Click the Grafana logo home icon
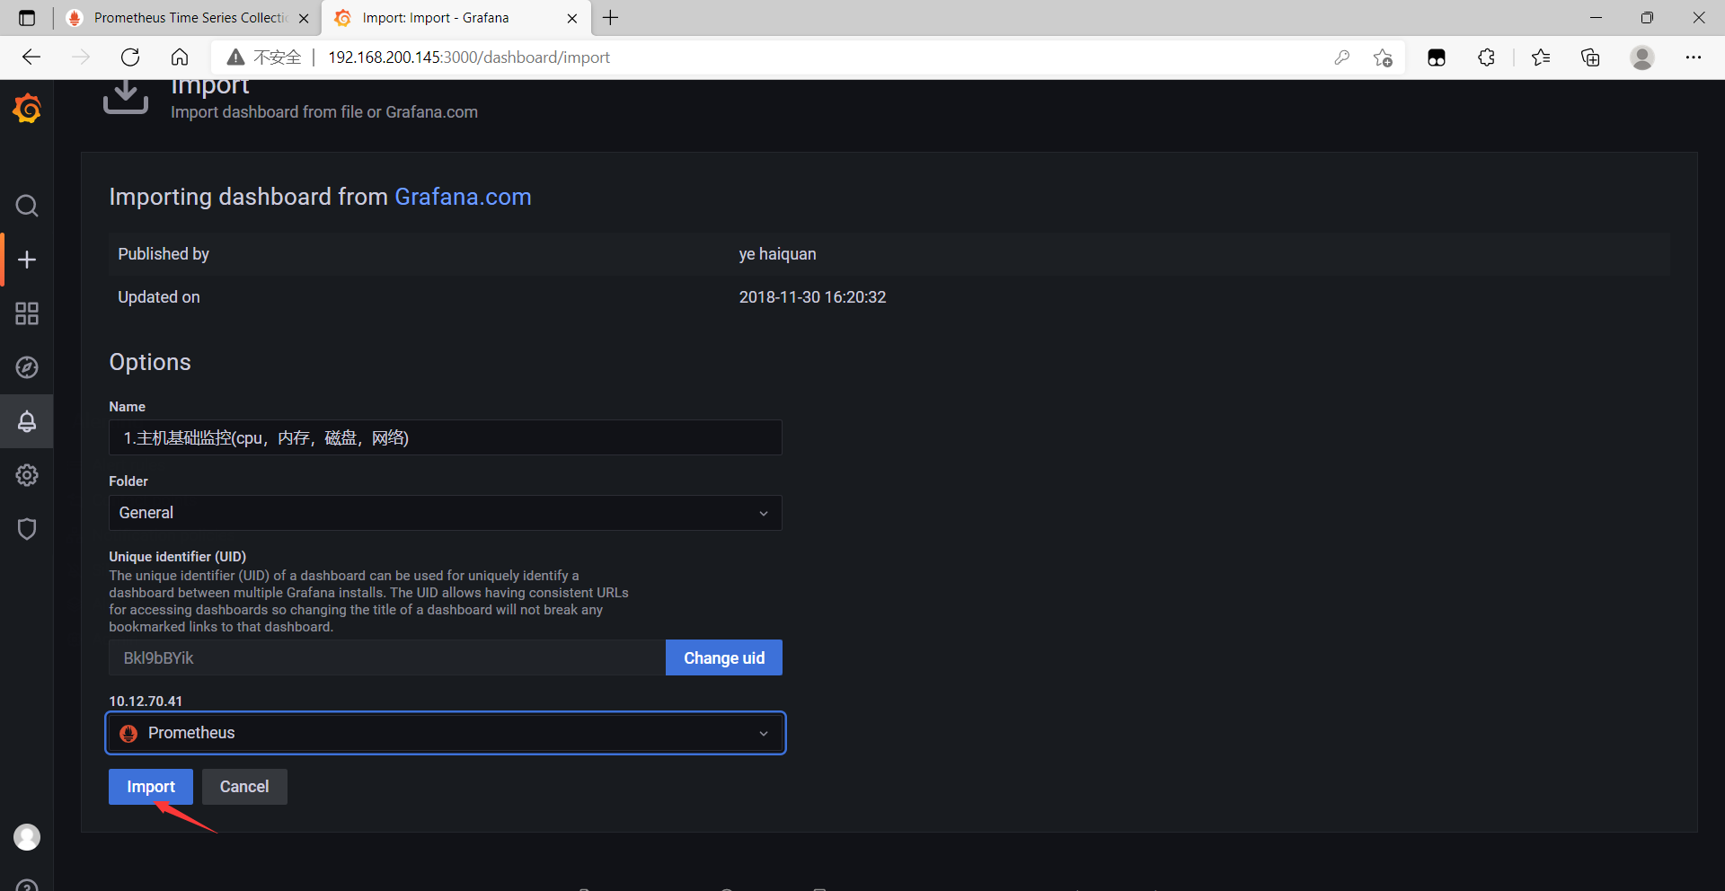Viewport: 1725px width, 891px height. (27, 109)
